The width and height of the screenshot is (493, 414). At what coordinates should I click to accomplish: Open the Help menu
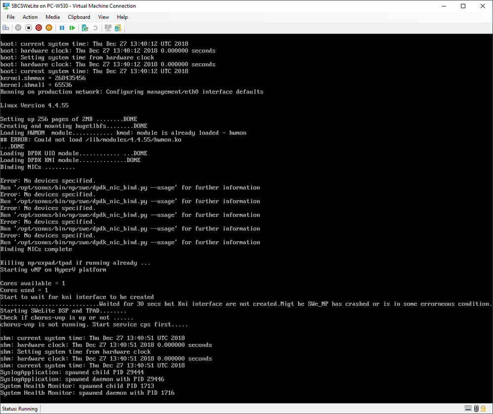pos(122,17)
